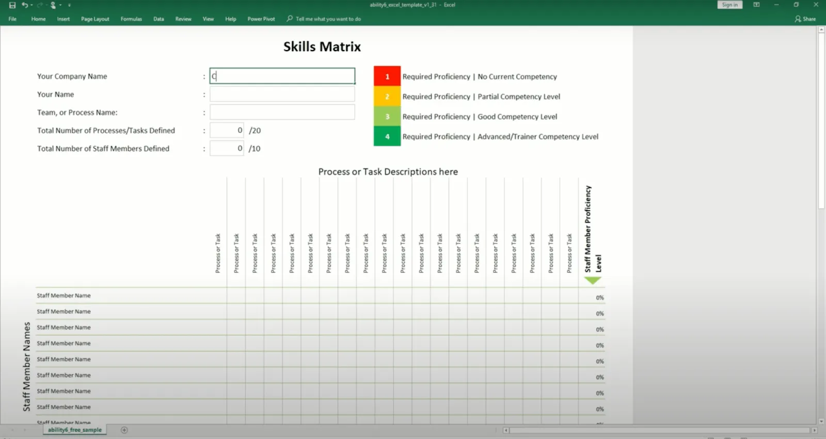Click the Skills Matrix title
The image size is (826, 439).
[322, 46]
